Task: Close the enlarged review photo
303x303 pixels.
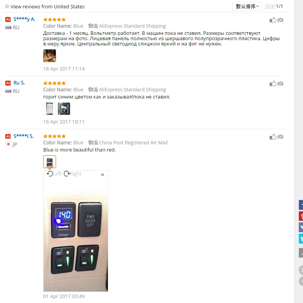Action: [102, 175]
